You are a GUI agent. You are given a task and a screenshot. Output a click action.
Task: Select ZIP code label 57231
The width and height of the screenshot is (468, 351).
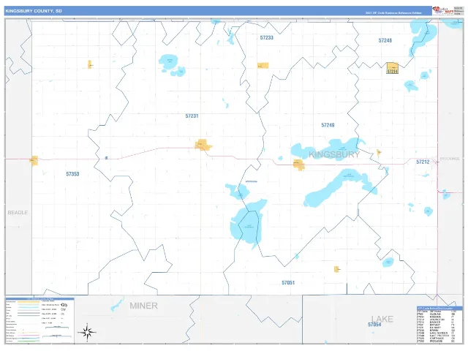pyautogui.click(x=192, y=116)
